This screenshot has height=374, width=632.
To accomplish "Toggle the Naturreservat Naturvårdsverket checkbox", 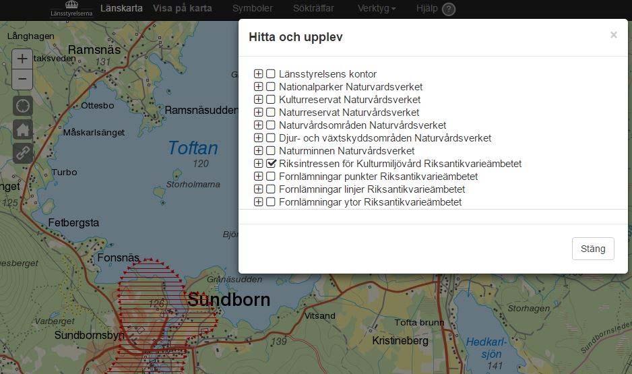I will coord(270,112).
